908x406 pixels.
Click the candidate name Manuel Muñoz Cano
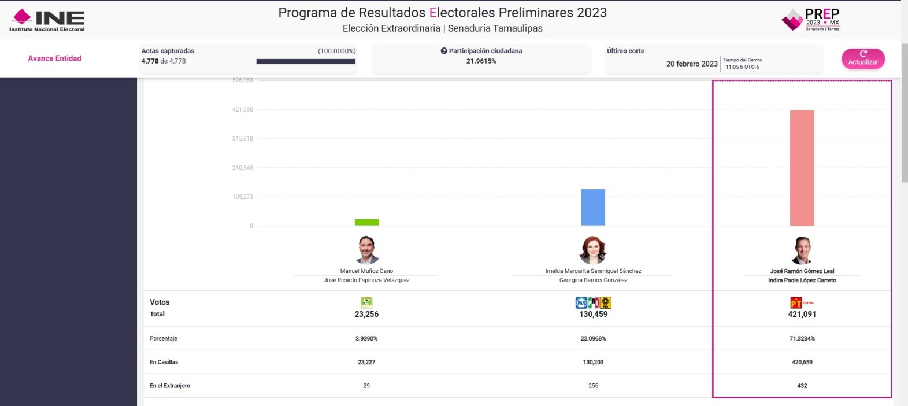(x=366, y=271)
